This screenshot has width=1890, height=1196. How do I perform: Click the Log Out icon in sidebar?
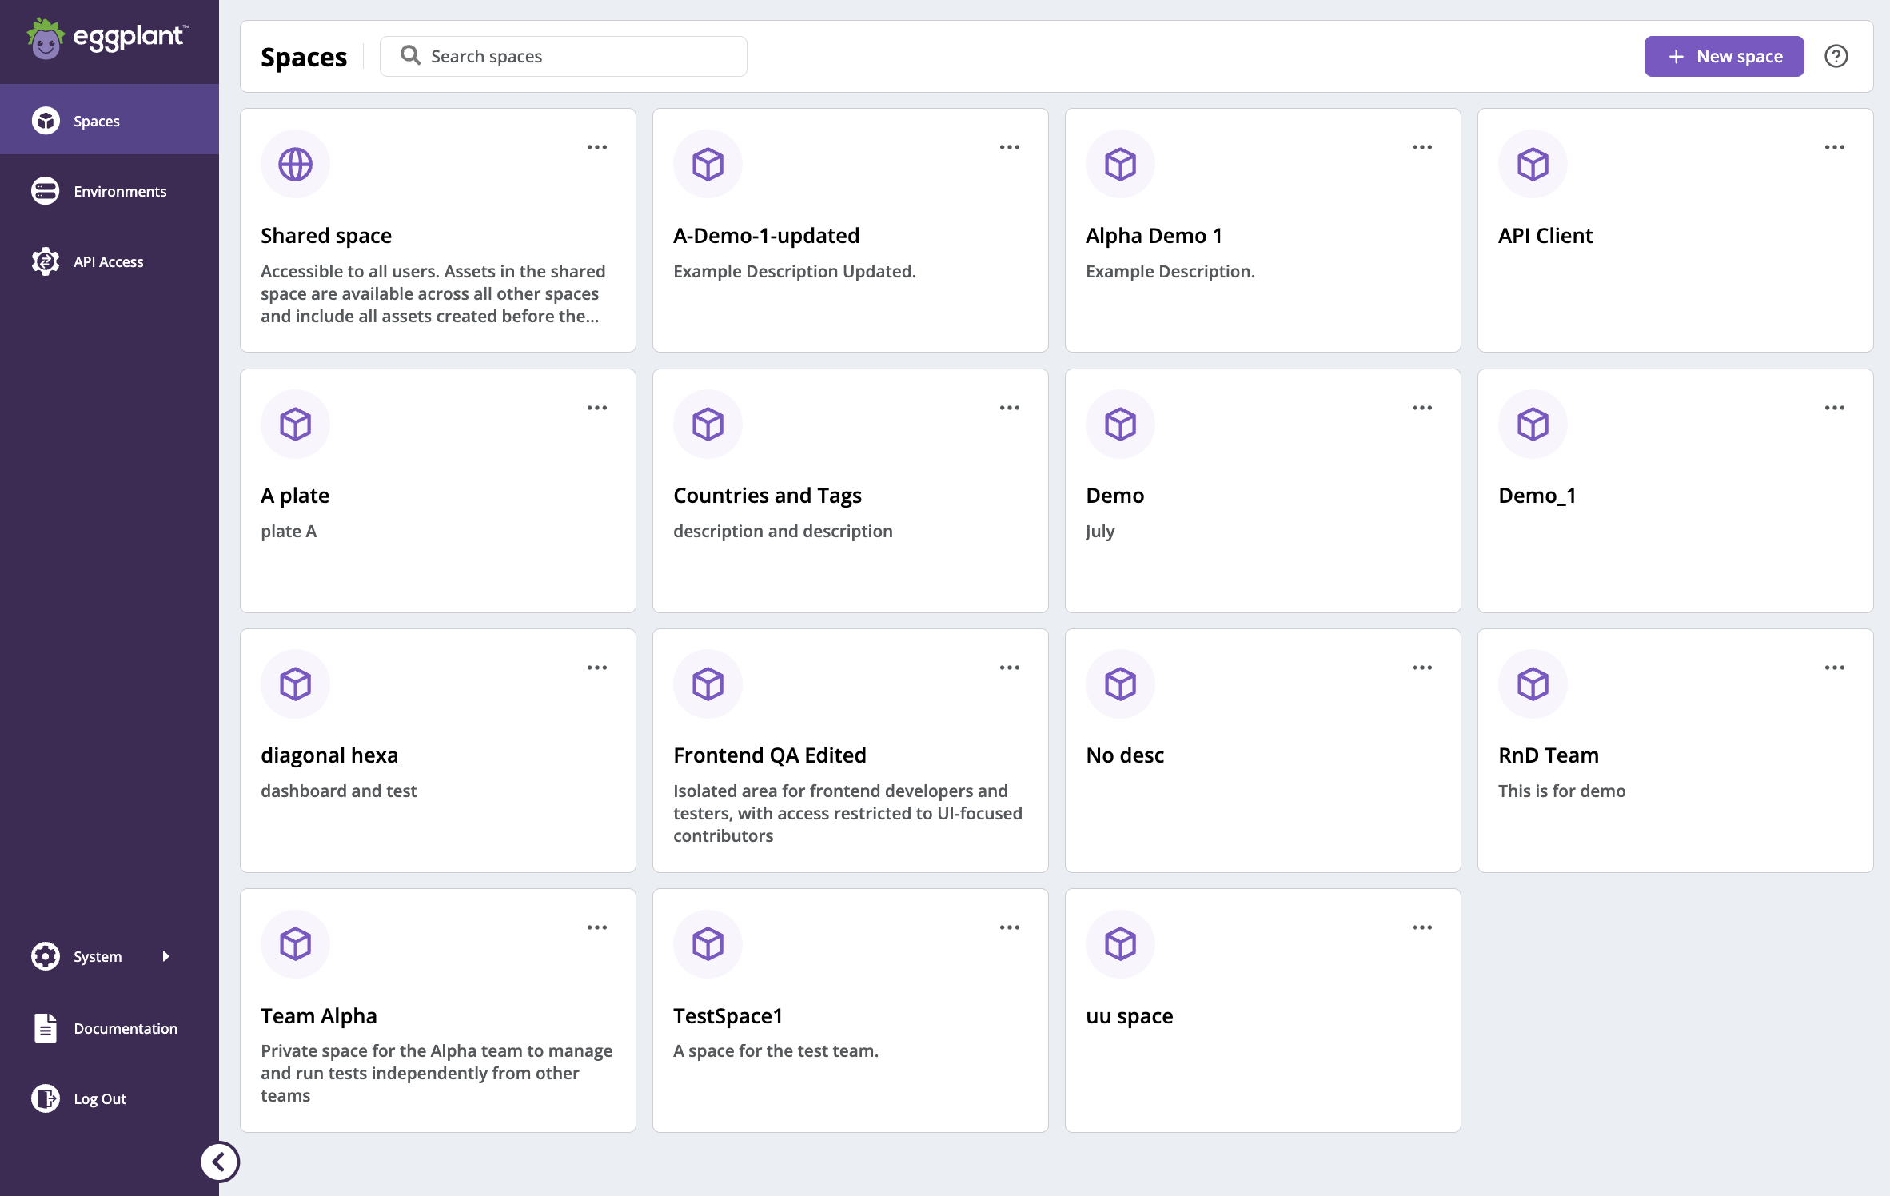point(45,1098)
